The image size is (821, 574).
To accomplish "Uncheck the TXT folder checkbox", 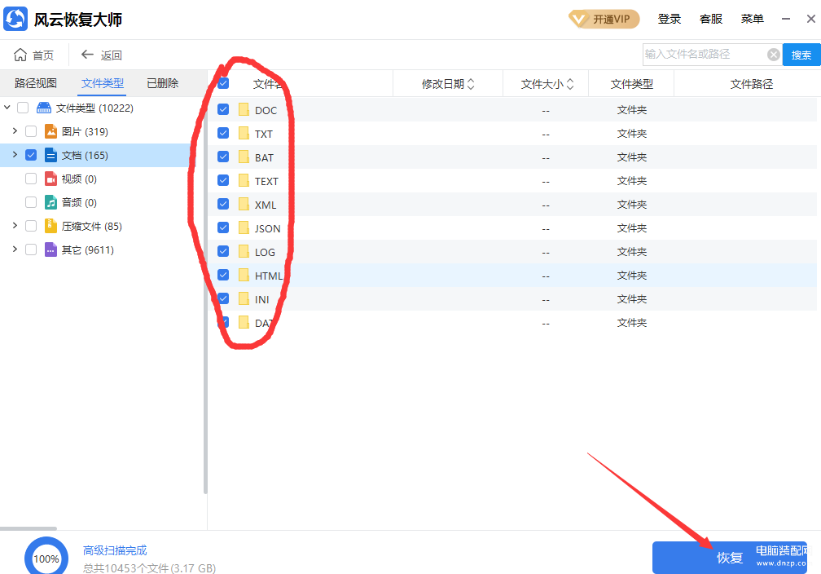I will click(x=223, y=133).
